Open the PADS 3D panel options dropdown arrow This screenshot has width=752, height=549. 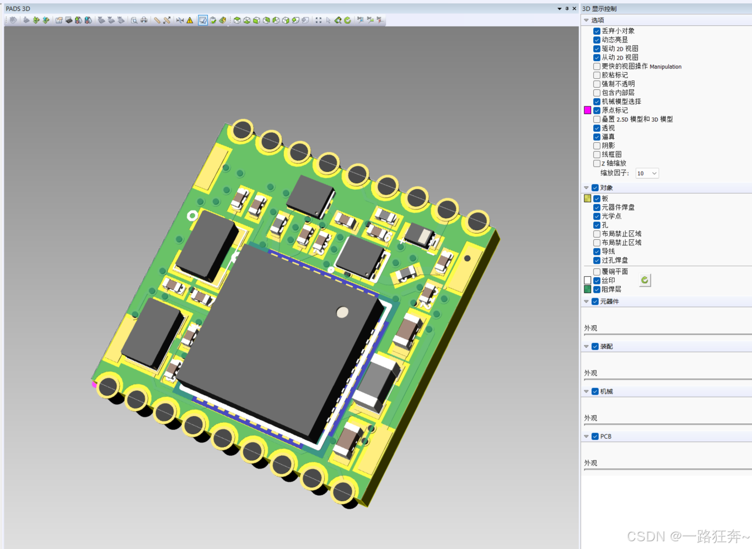560,9
